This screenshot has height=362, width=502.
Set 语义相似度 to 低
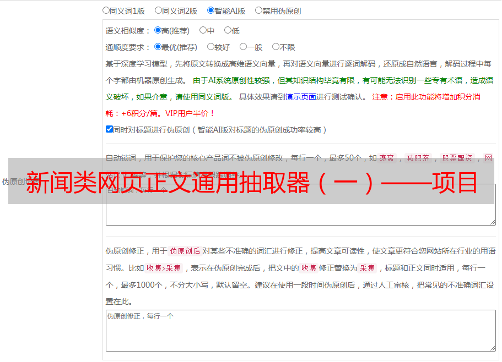pyautogui.click(x=228, y=30)
